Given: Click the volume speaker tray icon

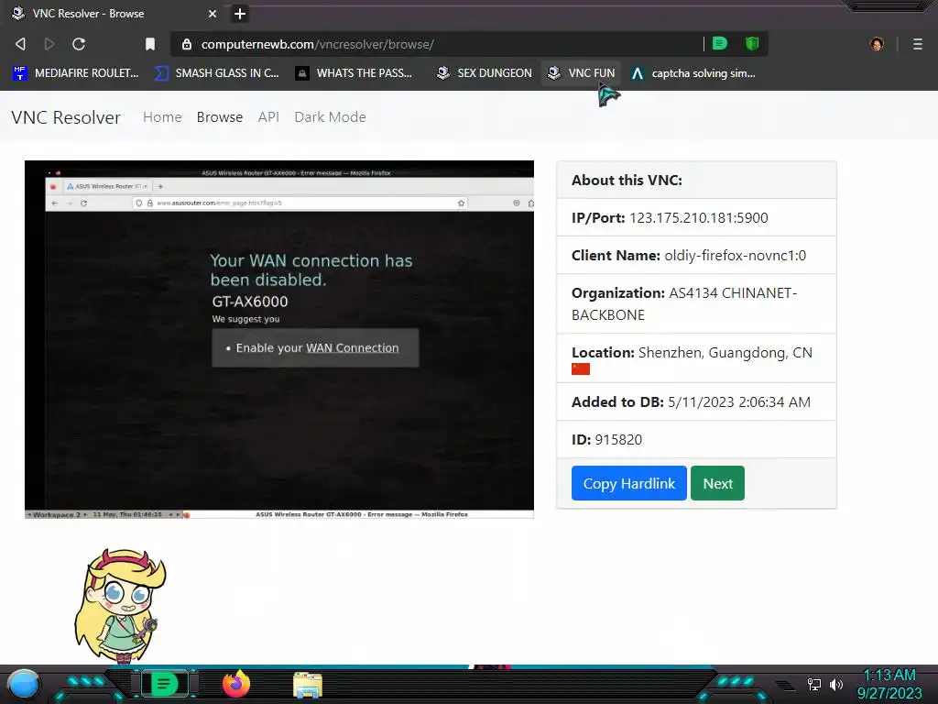Looking at the screenshot, I should [836, 684].
